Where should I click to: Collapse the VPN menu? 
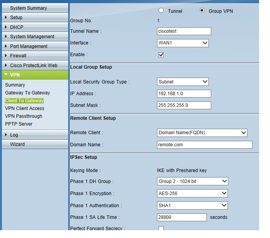35,75
